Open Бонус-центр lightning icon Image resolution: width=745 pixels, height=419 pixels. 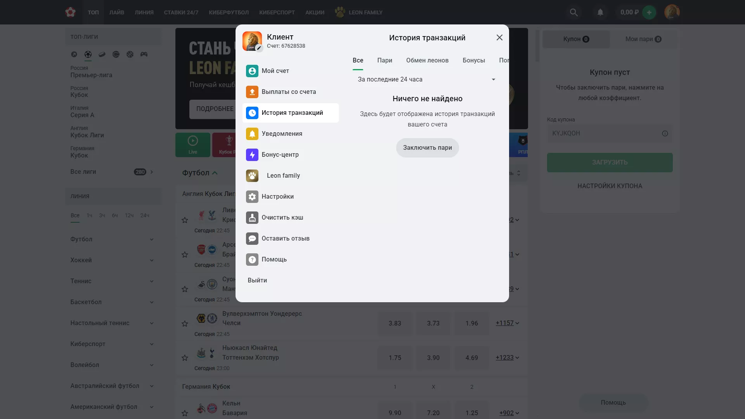click(x=252, y=155)
